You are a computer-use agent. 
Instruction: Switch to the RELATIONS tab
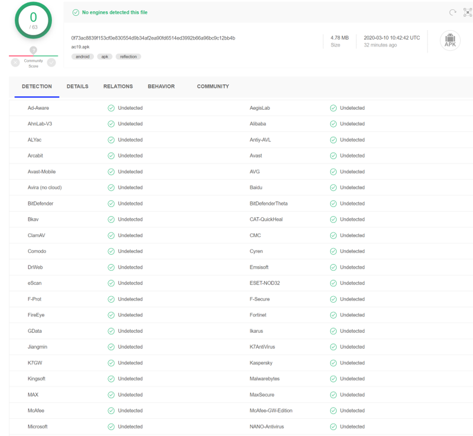118,87
